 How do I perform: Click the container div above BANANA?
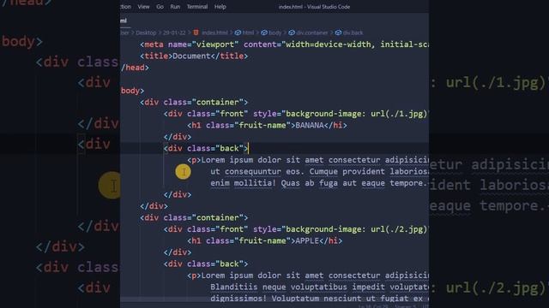(x=194, y=103)
